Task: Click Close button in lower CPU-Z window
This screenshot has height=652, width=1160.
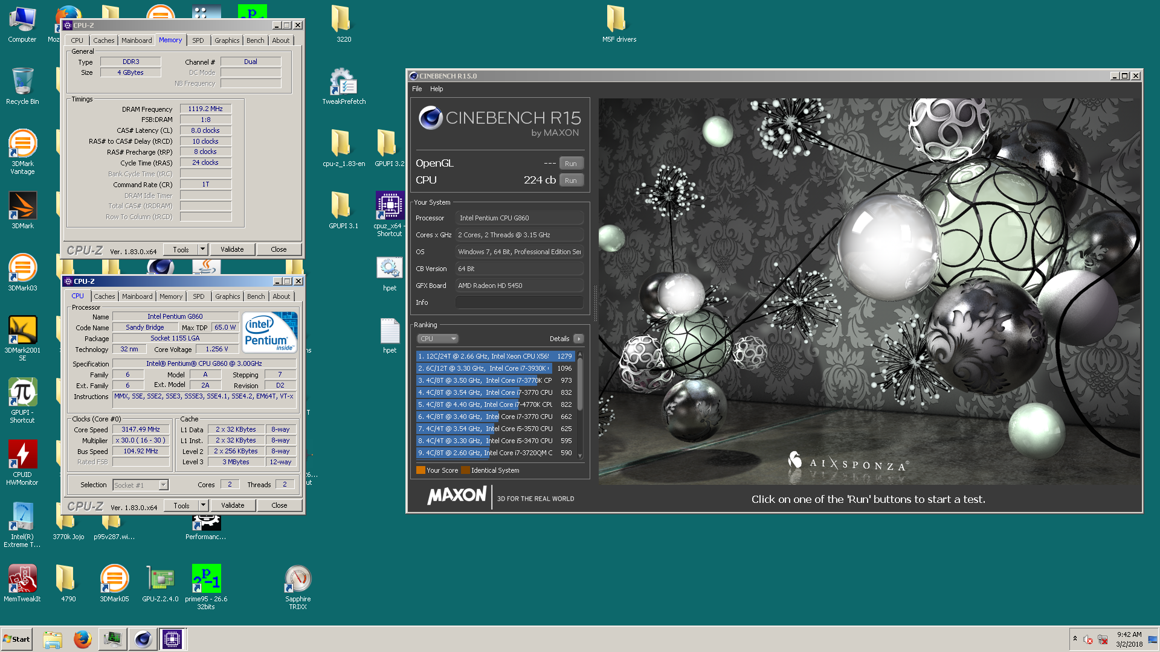Action: [x=279, y=505]
